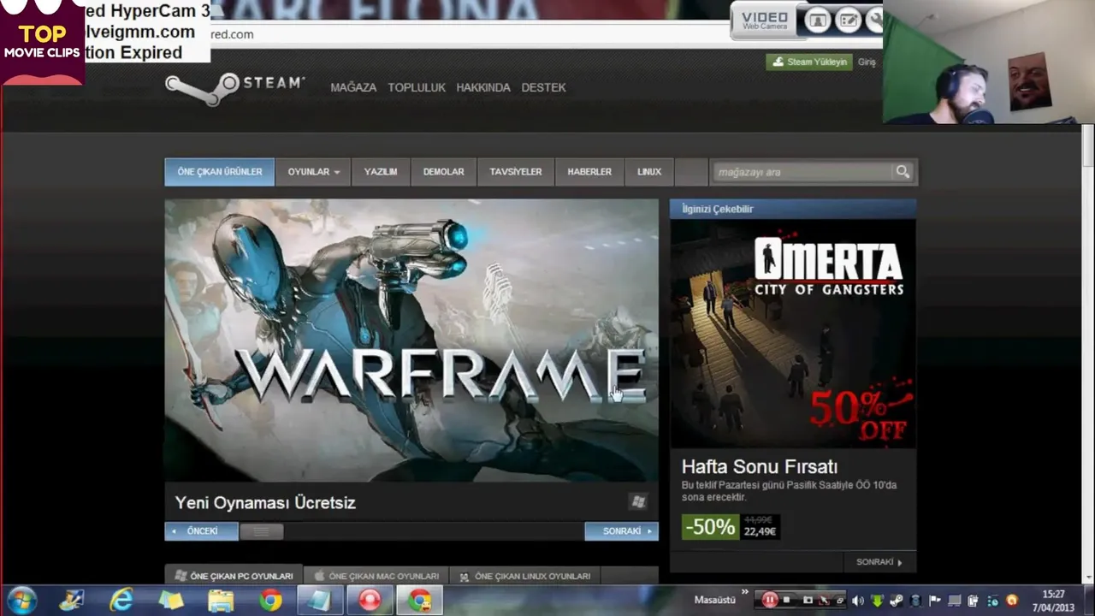
Task: Open the Warframe featured banner image
Action: click(x=411, y=341)
